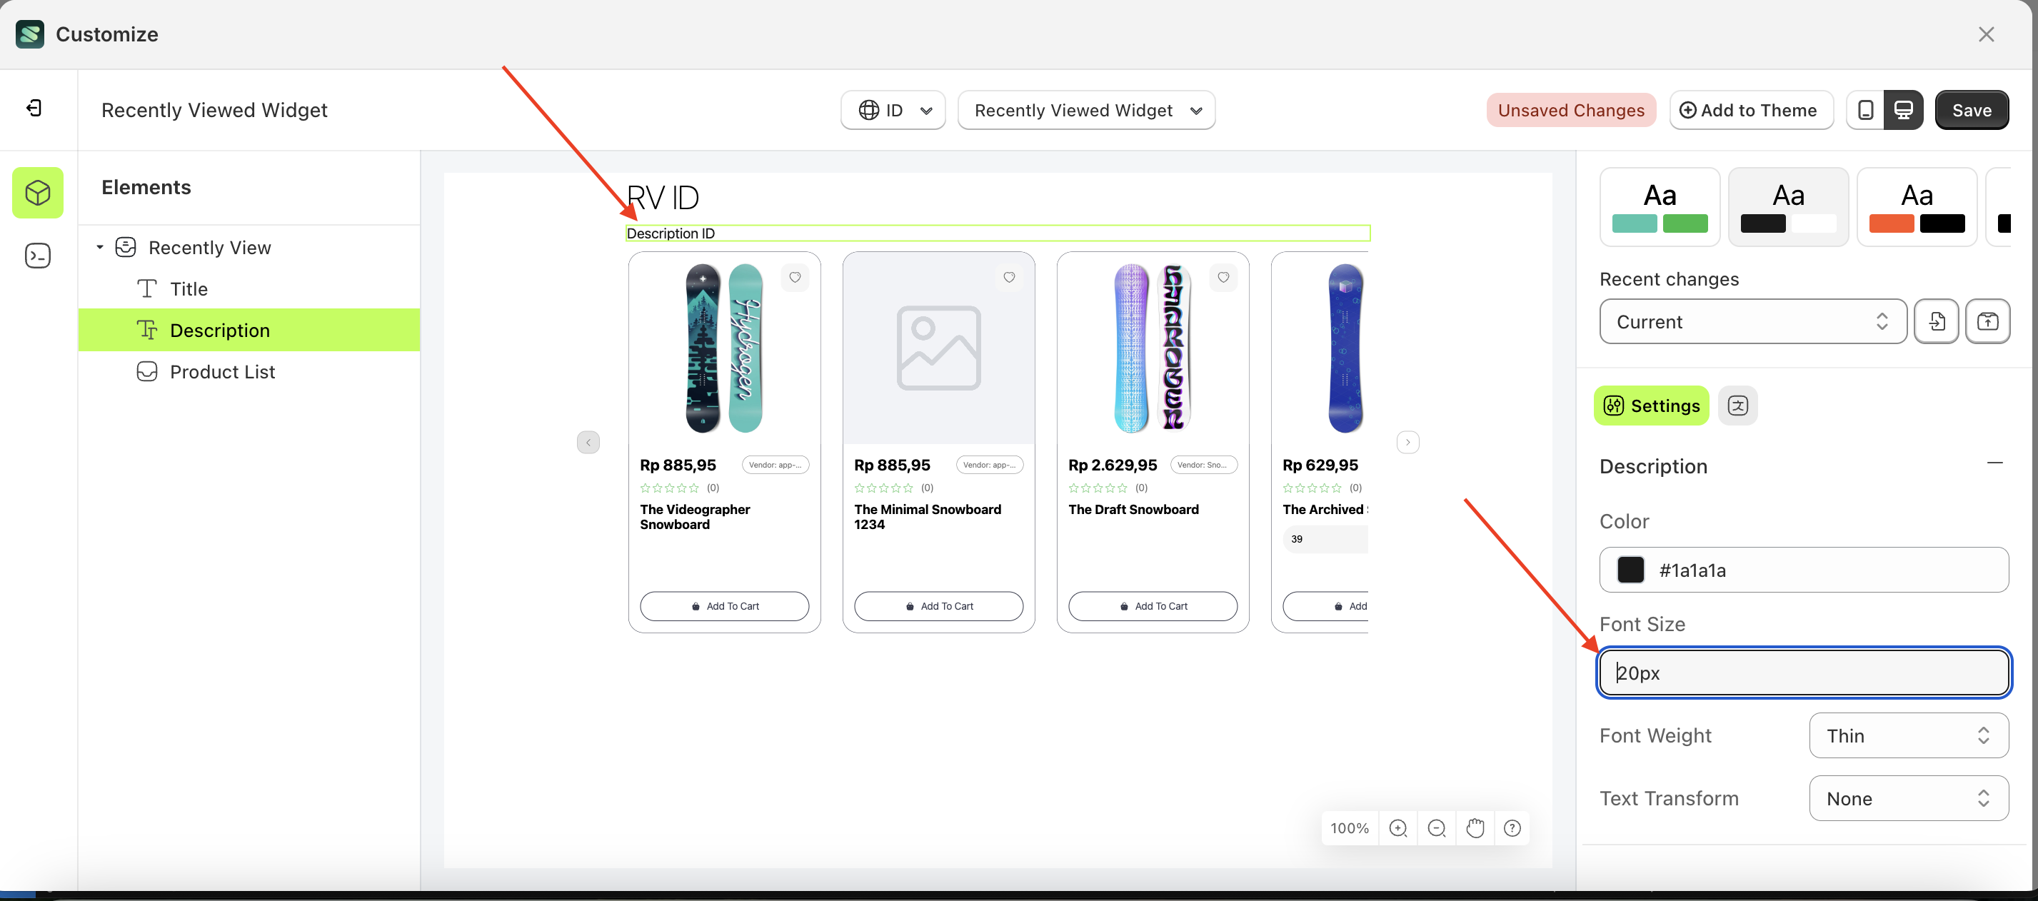Expand the Font Weight dropdown showing Thin
This screenshot has width=2038, height=901.
(1907, 735)
